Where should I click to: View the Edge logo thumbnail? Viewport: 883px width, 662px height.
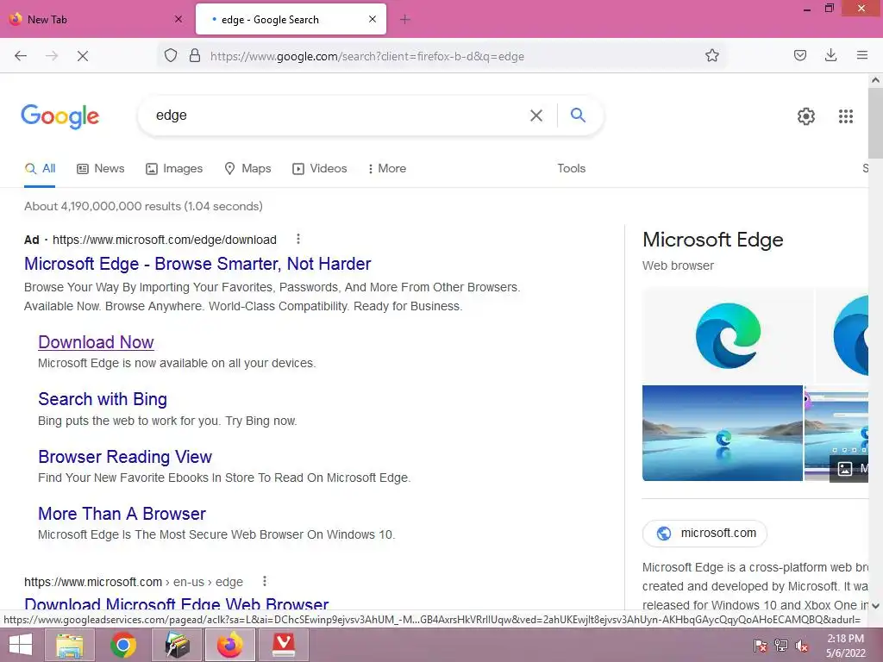[728, 335]
